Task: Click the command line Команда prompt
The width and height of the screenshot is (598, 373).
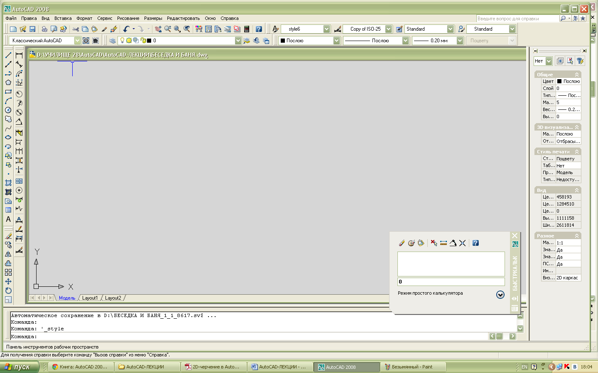Action: point(249,337)
